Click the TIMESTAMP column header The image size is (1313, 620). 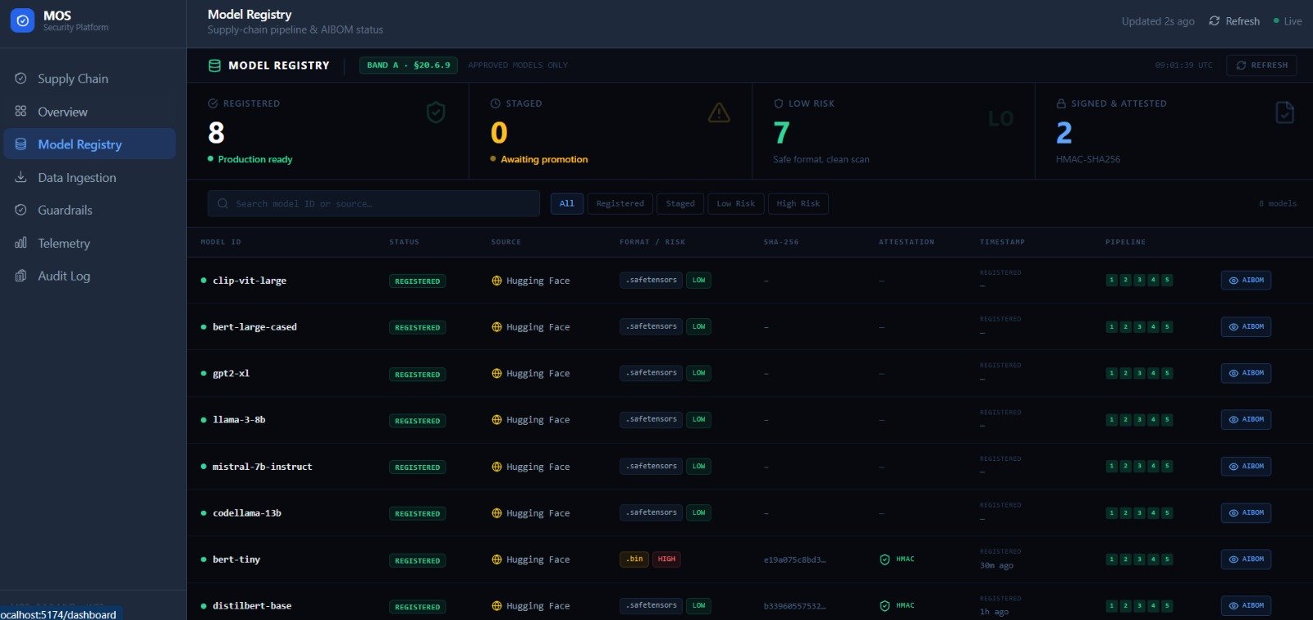1002,242
